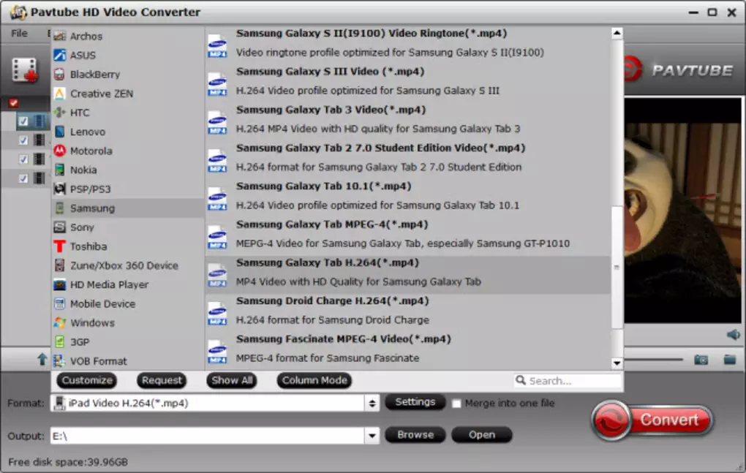Click the format list scroll down arrow
This screenshot has width=746, height=473.
[x=617, y=363]
